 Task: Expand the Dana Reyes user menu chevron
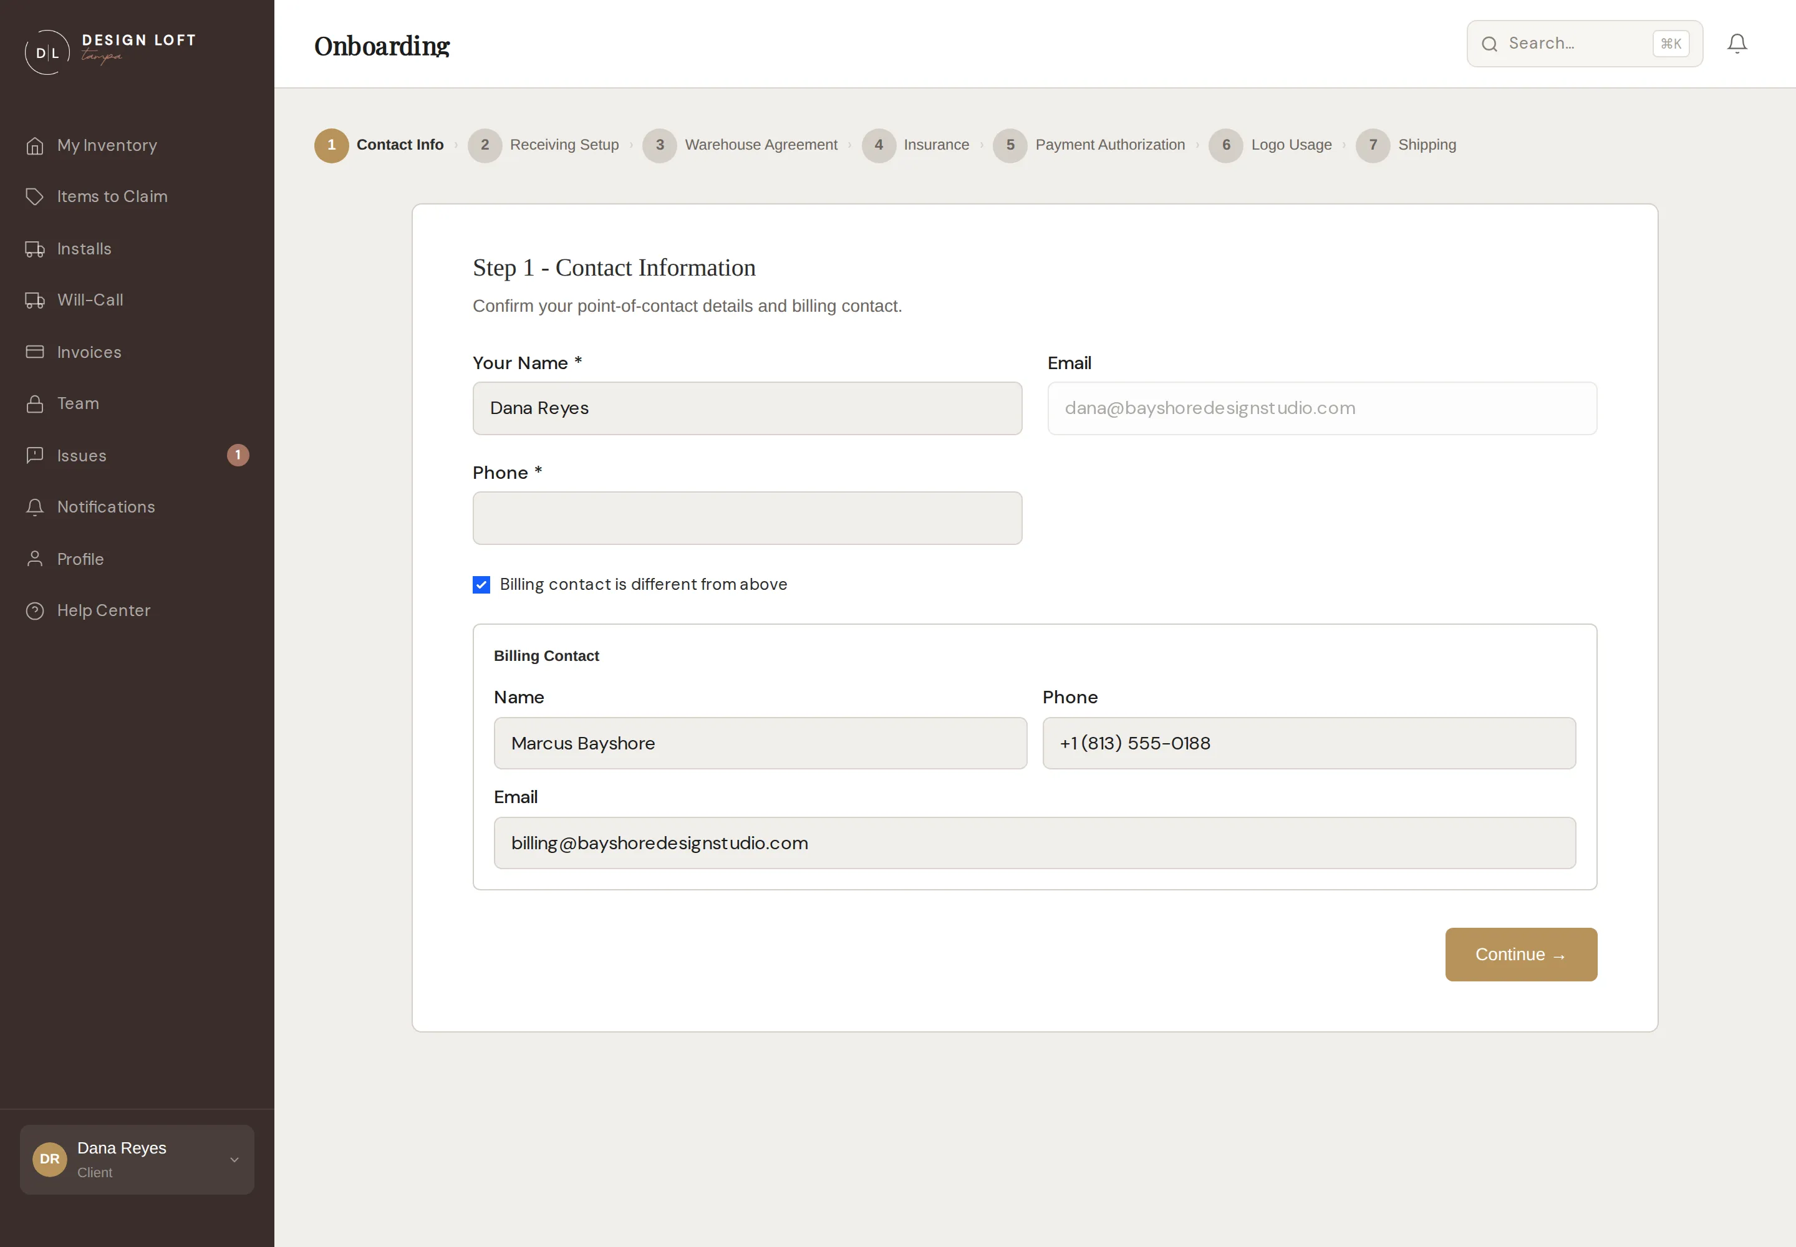(234, 1160)
